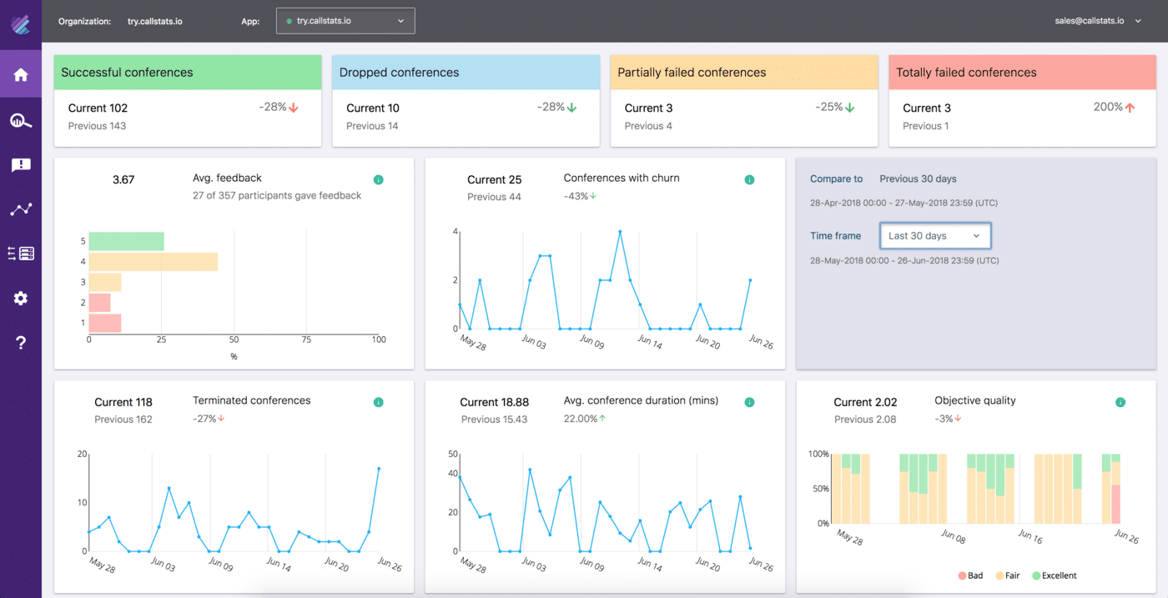Click the '-43%' churn change
This screenshot has height=598, width=1168.
tap(576, 196)
